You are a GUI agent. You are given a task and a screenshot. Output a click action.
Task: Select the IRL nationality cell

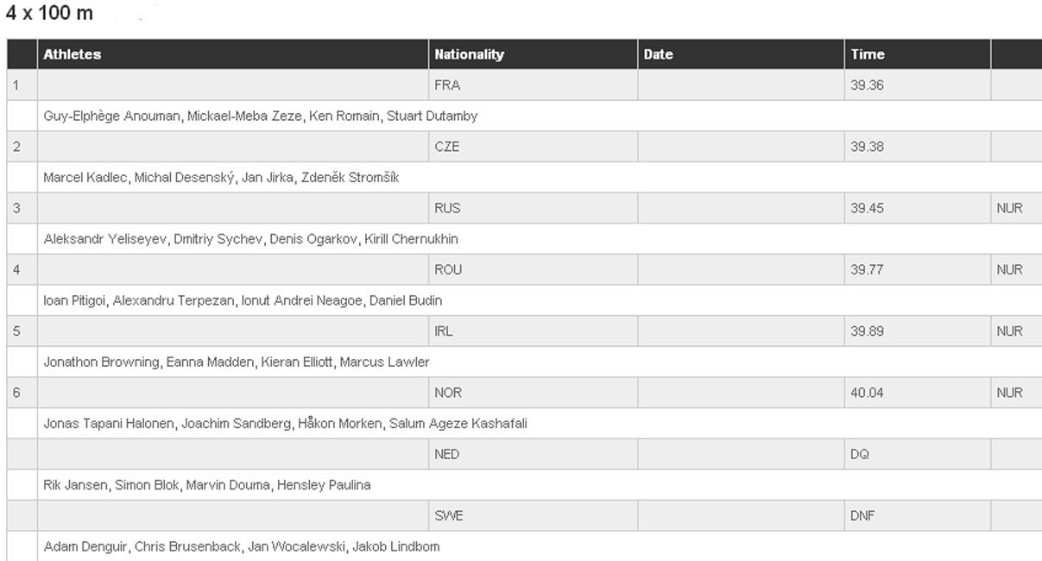tap(533, 331)
